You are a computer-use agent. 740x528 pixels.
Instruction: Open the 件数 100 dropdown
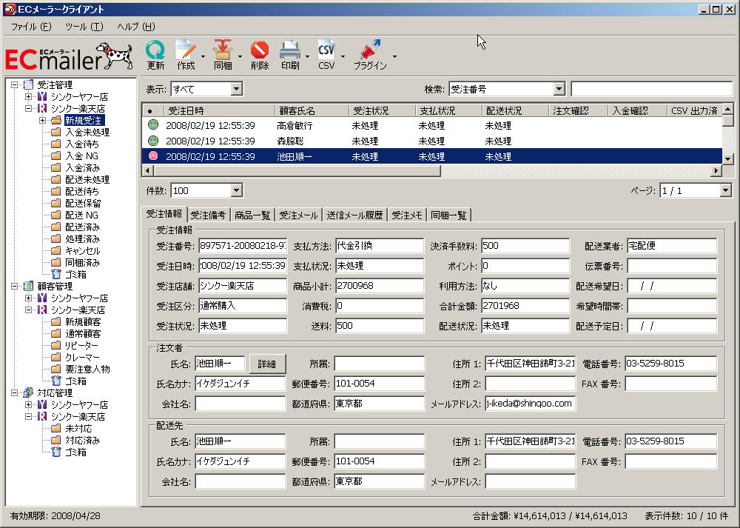(237, 190)
